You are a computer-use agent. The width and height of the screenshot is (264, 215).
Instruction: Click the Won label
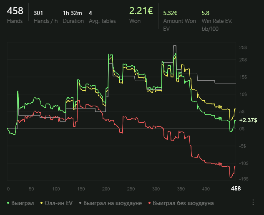(135, 21)
